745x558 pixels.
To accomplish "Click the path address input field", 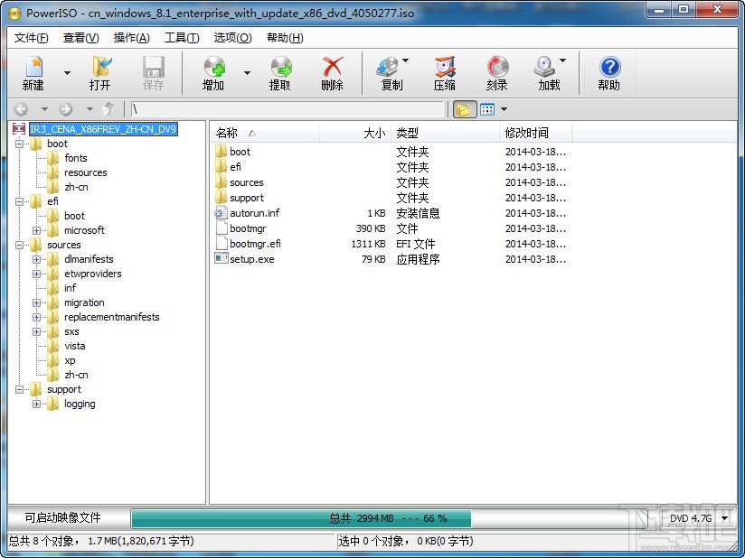I will pos(287,109).
